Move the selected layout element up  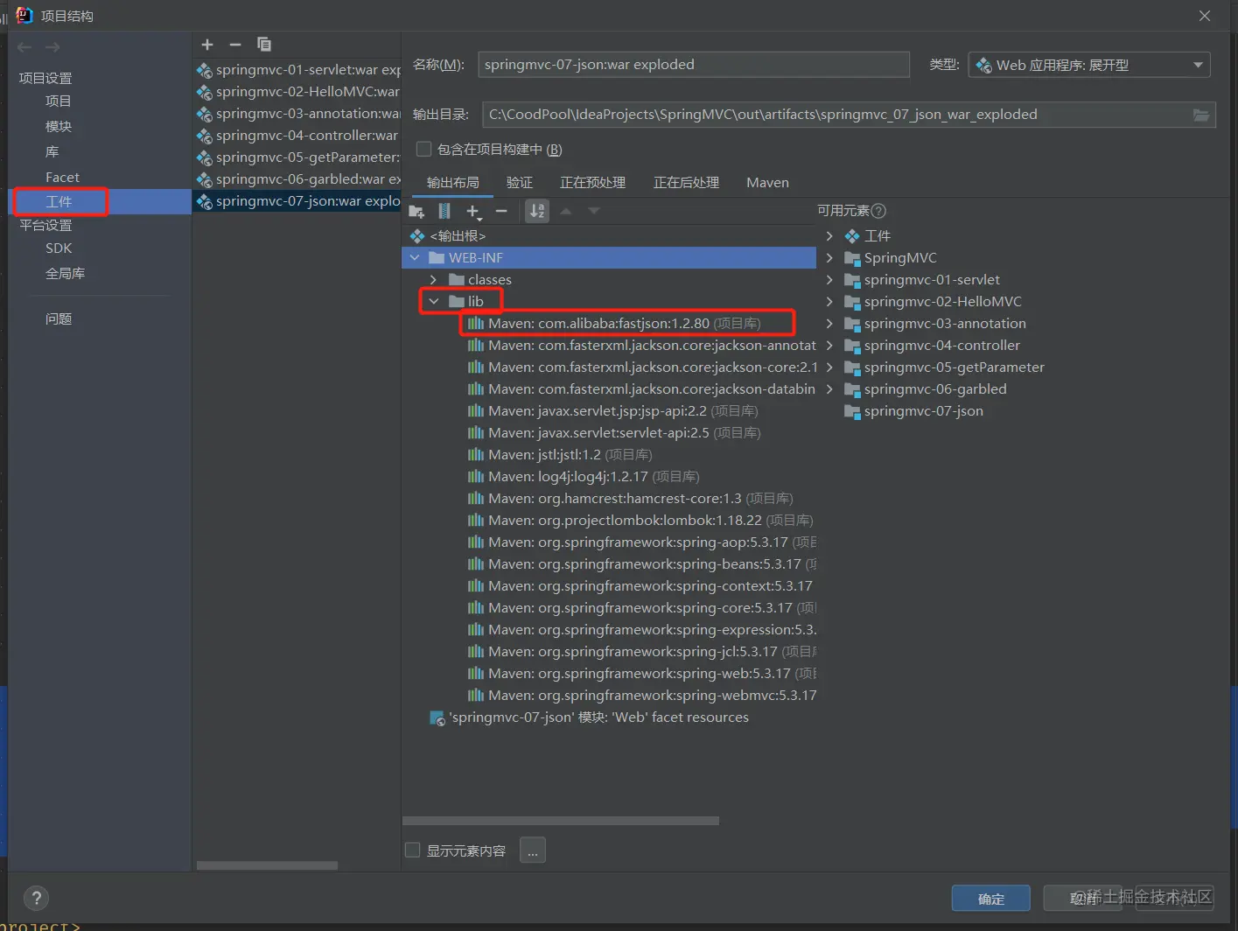(566, 211)
